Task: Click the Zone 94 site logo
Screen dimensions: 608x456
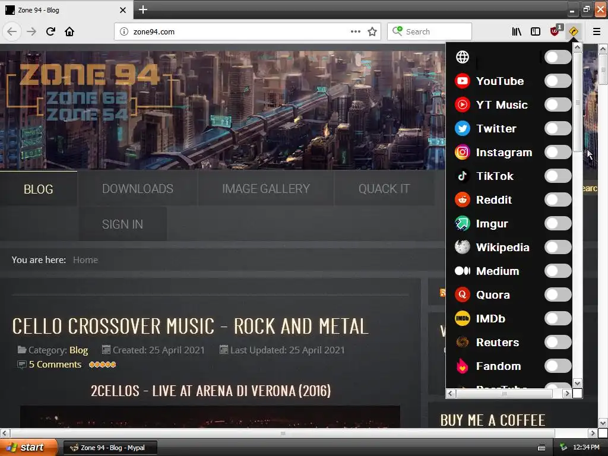Action: pyautogui.click(x=90, y=91)
